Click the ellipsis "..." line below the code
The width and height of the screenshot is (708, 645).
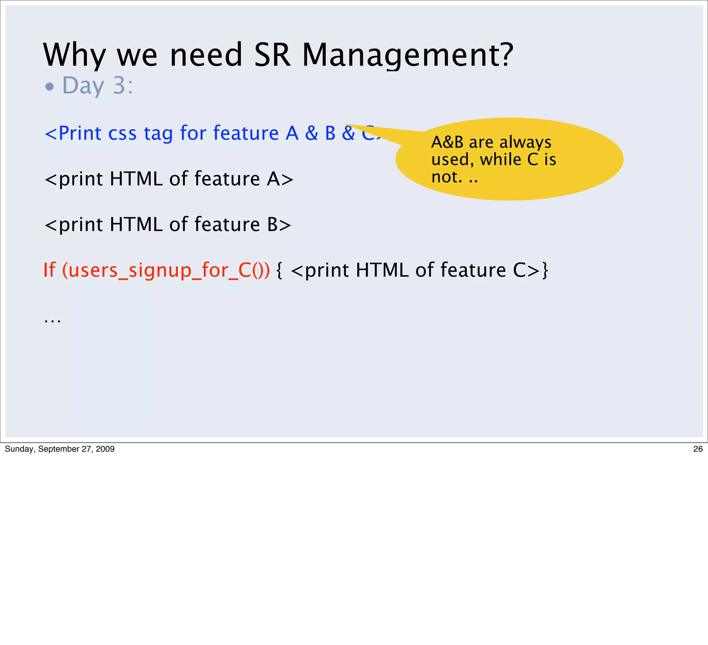[x=53, y=321]
